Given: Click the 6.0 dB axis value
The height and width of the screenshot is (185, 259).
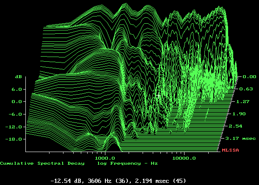Looking at the screenshot, I should (x=17, y=90).
